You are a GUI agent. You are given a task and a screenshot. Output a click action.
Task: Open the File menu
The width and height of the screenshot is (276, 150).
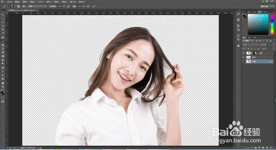pyautogui.click(x=9, y=2)
